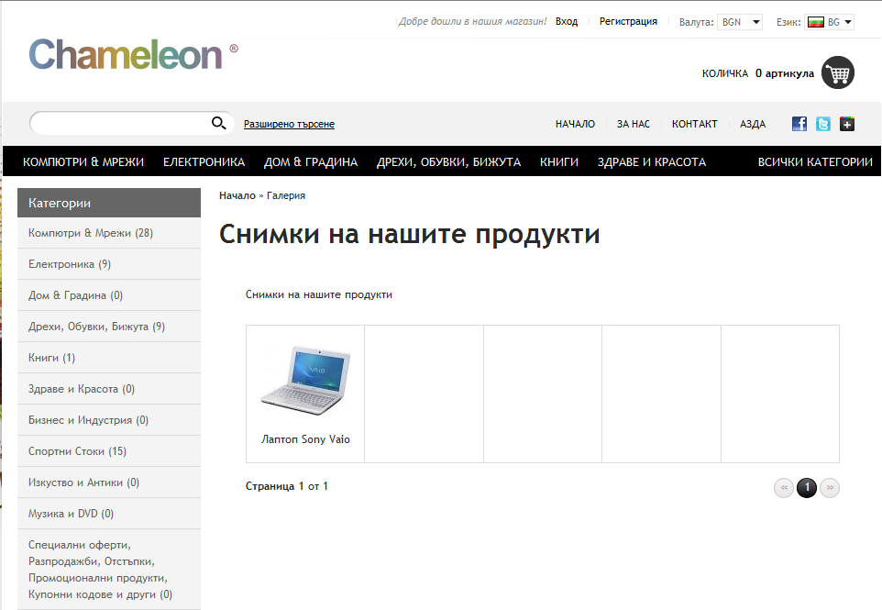The image size is (882, 610).
Task: Select Спортни Стоки (15) category
Action: [77, 451]
